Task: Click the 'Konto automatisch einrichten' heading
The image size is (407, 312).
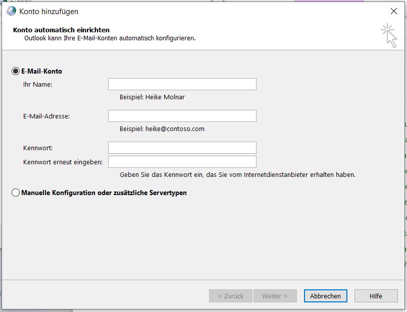Action: [61, 30]
